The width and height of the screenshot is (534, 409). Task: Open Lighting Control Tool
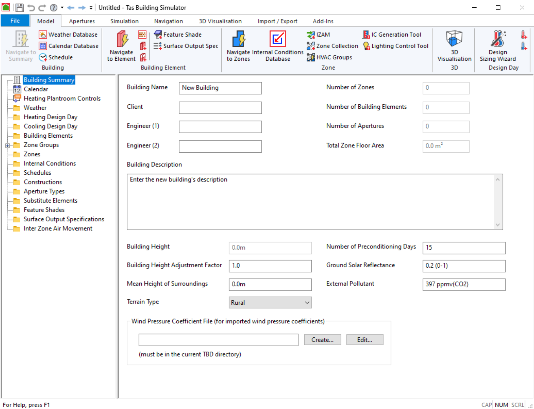396,46
